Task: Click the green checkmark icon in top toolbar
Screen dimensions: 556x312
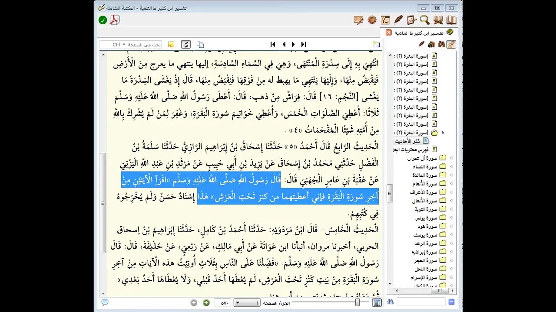Action: (103, 20)
